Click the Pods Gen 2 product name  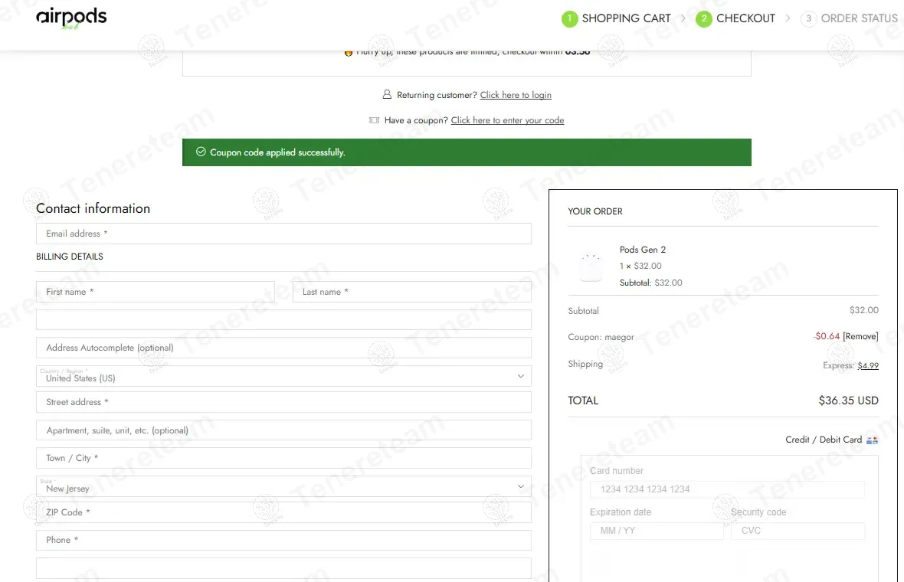[642, 250]
